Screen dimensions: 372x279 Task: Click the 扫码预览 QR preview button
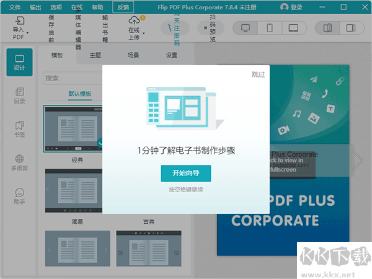coord(211,28)
